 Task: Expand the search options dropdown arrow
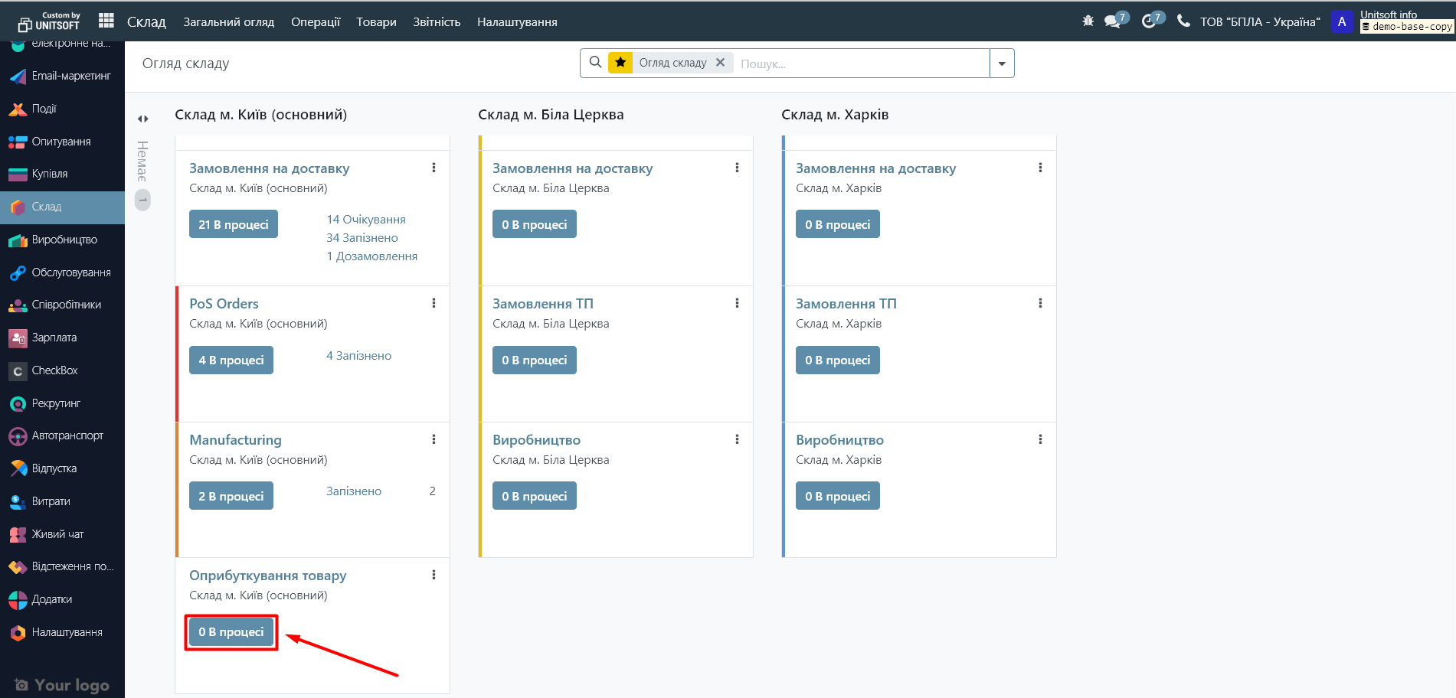[x=1002, y=64]
